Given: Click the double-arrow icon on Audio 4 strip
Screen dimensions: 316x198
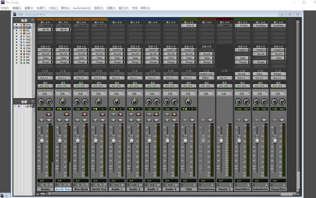Looking at the screenshot, I should click(x=177, y=185).
